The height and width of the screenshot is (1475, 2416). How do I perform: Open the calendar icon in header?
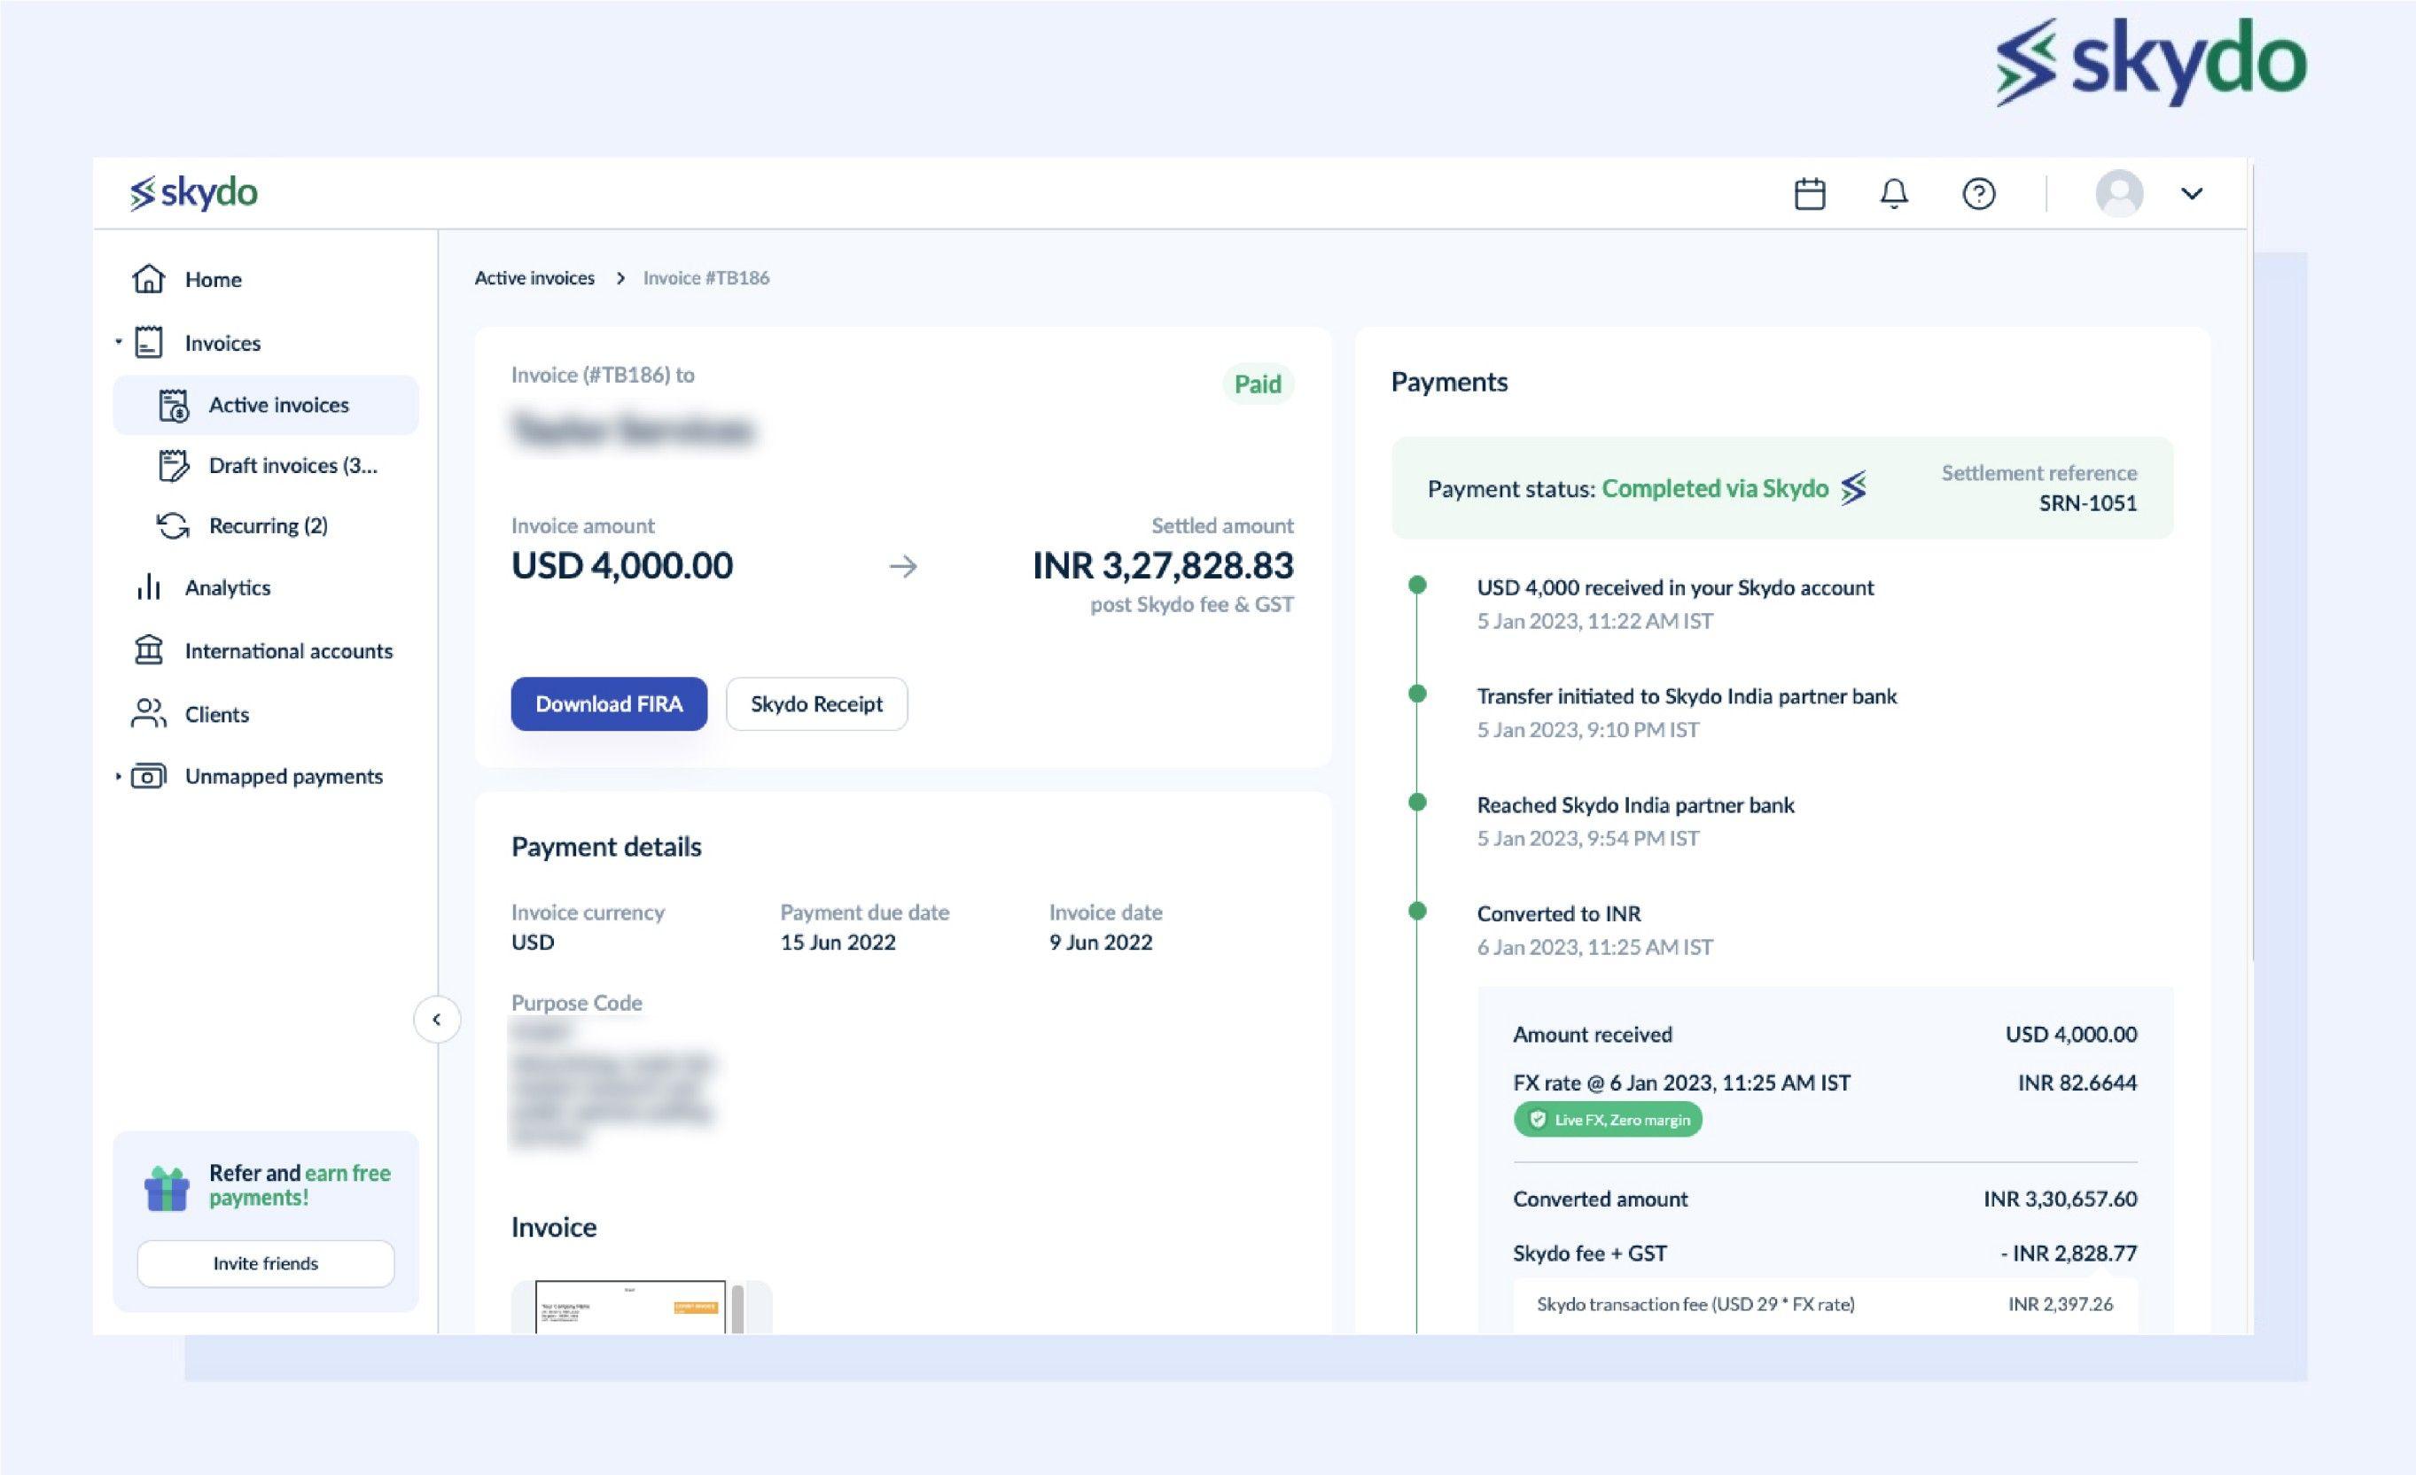1809,193
